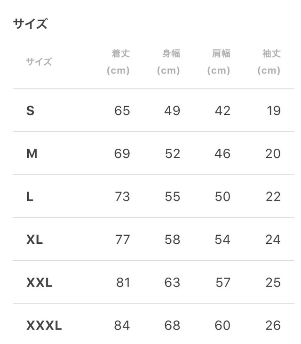Click the S sleeve length value 19
Image resolution: width=301 pixels, height=344 pixels.
(x=274, y=111)
